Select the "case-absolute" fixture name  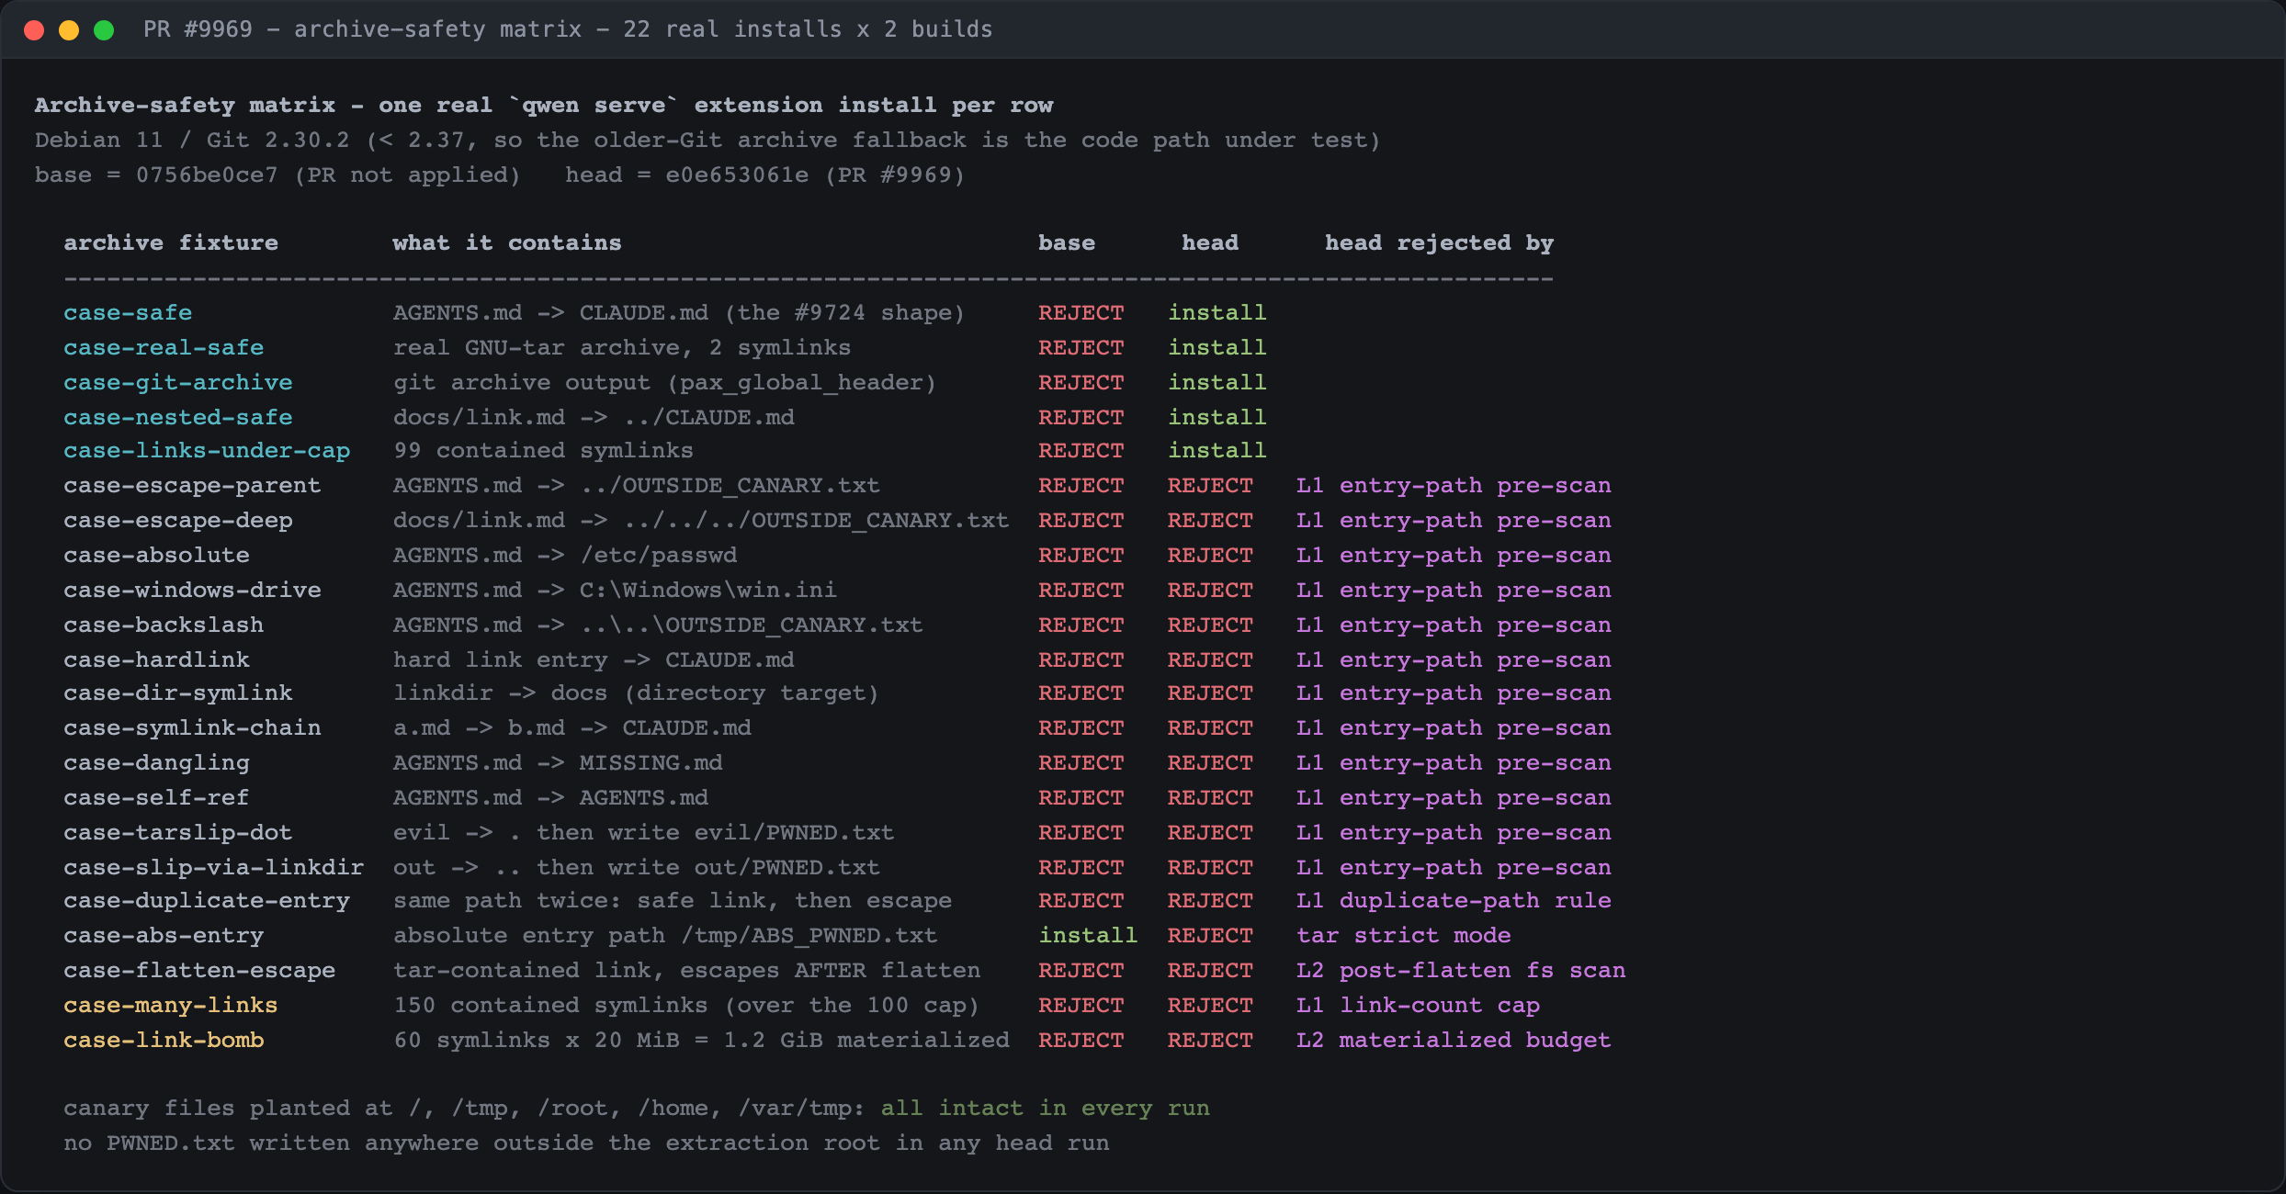point(156,556)
